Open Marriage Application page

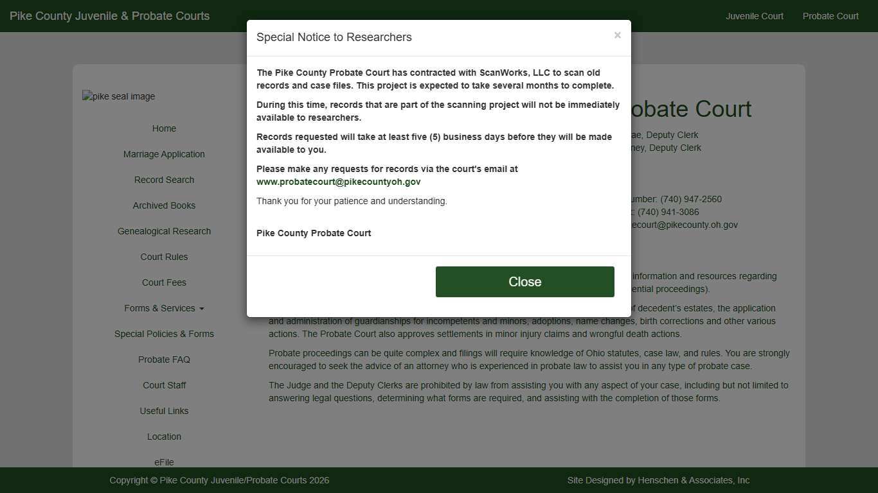tap(164, 154)
